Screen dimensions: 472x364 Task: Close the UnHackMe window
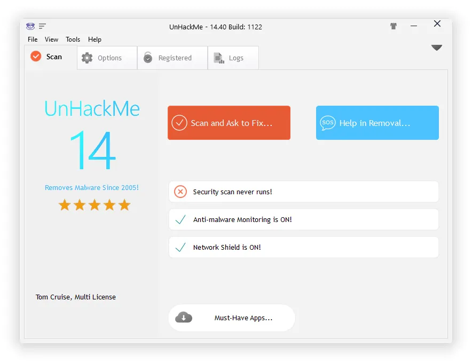(437, 24)
